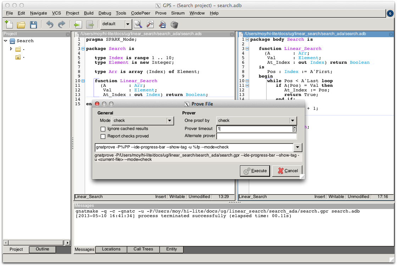The image size is (397, 266).
Task: Click the file icon of search.adb title
Action: click(x=241, y=34)
